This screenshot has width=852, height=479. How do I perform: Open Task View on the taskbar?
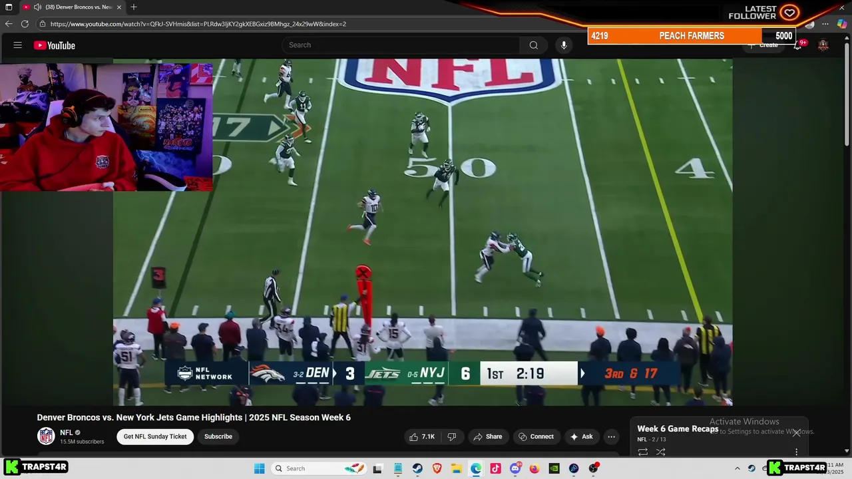[x=377, y=468]
